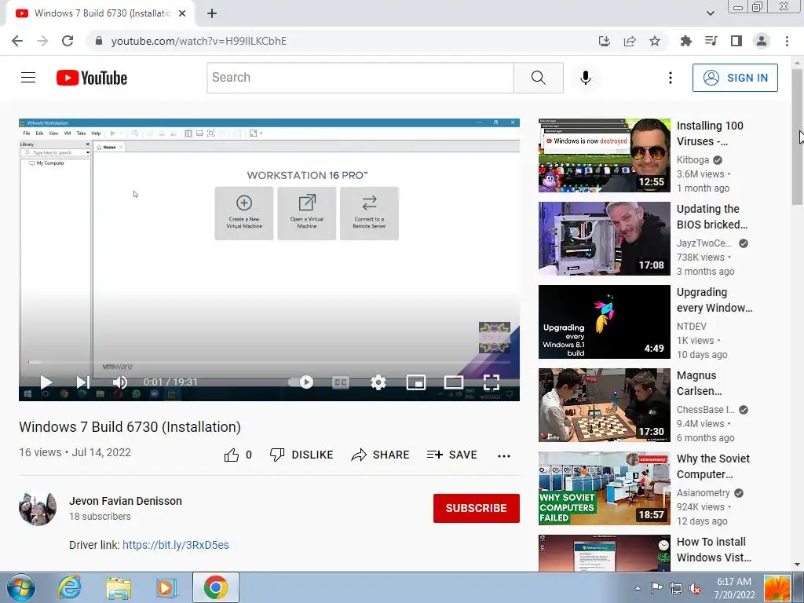
Task: Open Action Center flag icon
Action: 656,588
